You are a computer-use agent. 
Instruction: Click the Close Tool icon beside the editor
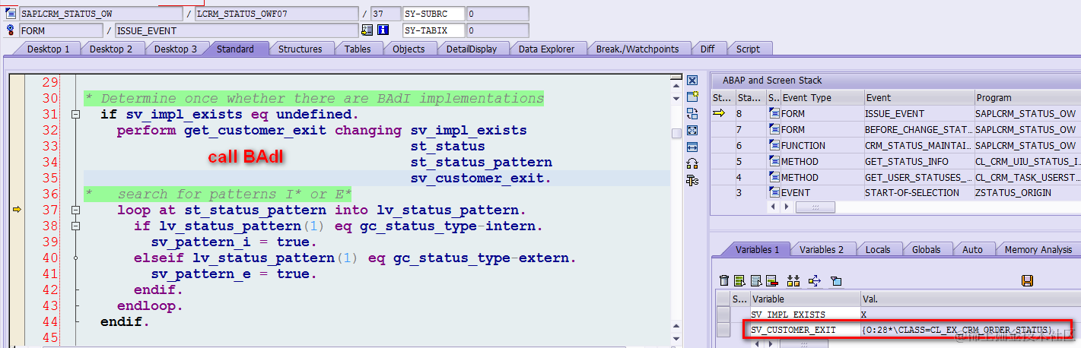[x=692, y=81]
